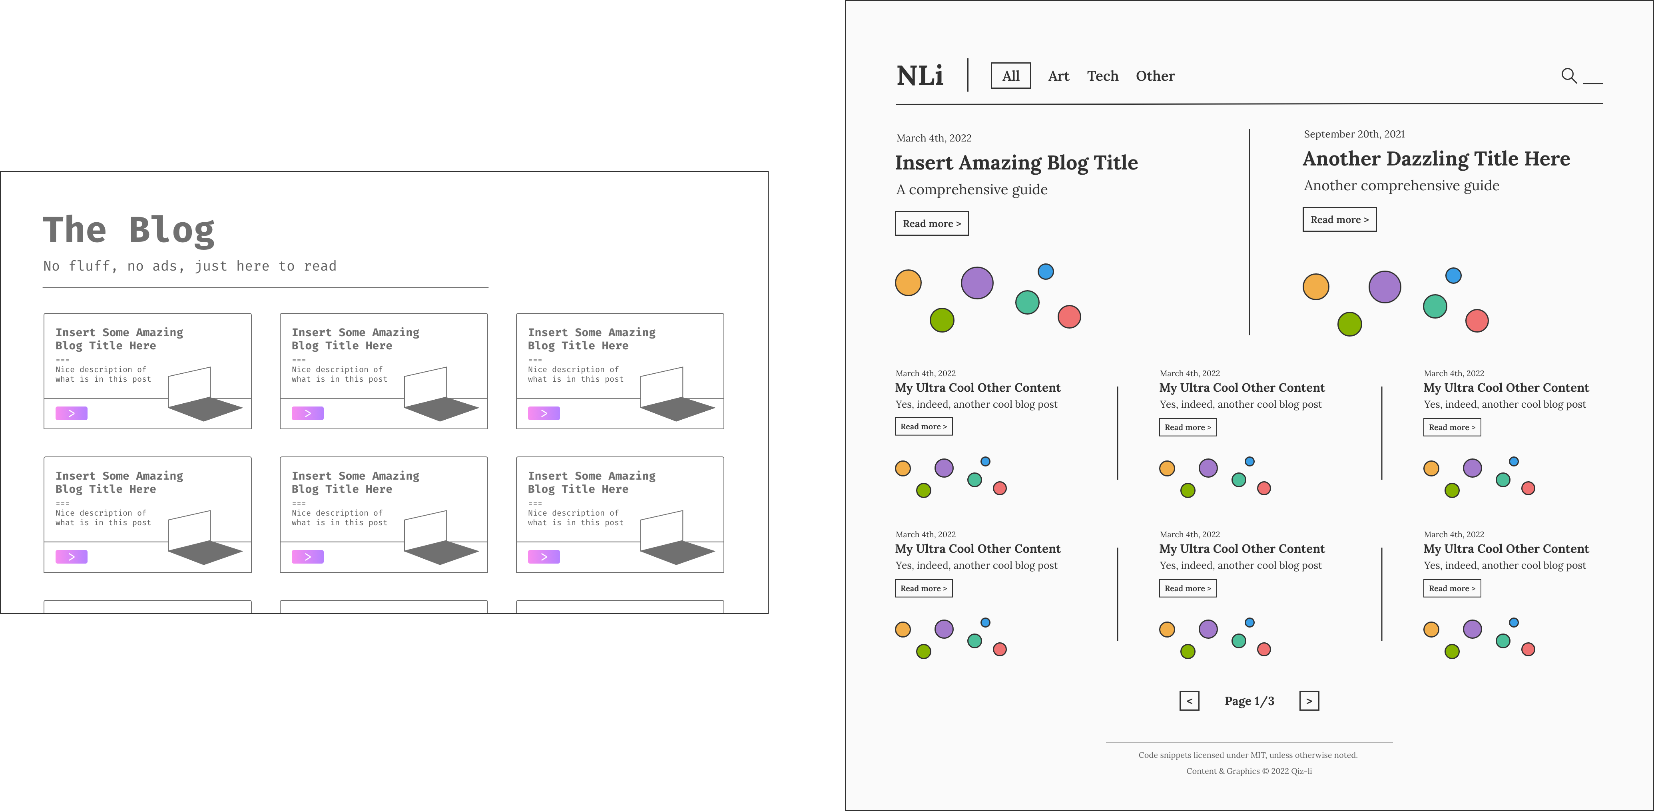Click the magnifying glass search icon
Screen dimensions: 1654x811
[1568, 76]
